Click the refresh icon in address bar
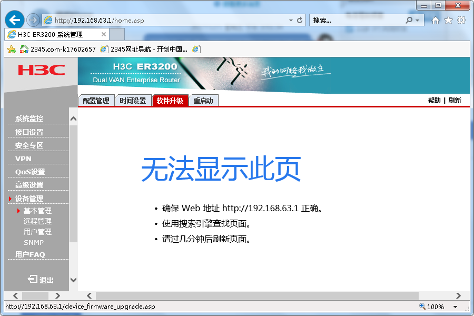 [x=300, y=20]
